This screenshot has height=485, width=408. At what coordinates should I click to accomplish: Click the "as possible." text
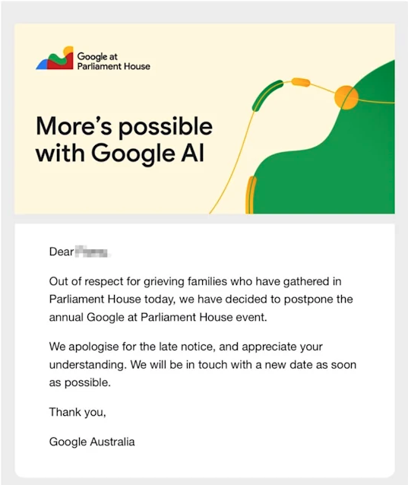coord(80,383)
